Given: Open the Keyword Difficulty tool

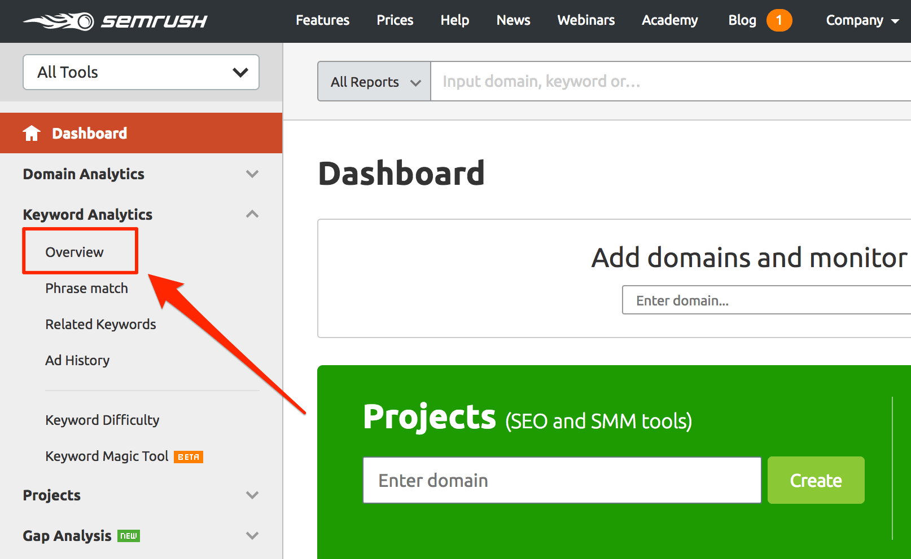Looking at the screenshot, I should tap(102, 420).
